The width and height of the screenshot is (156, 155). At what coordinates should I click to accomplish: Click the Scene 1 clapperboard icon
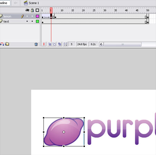point(26,3)
